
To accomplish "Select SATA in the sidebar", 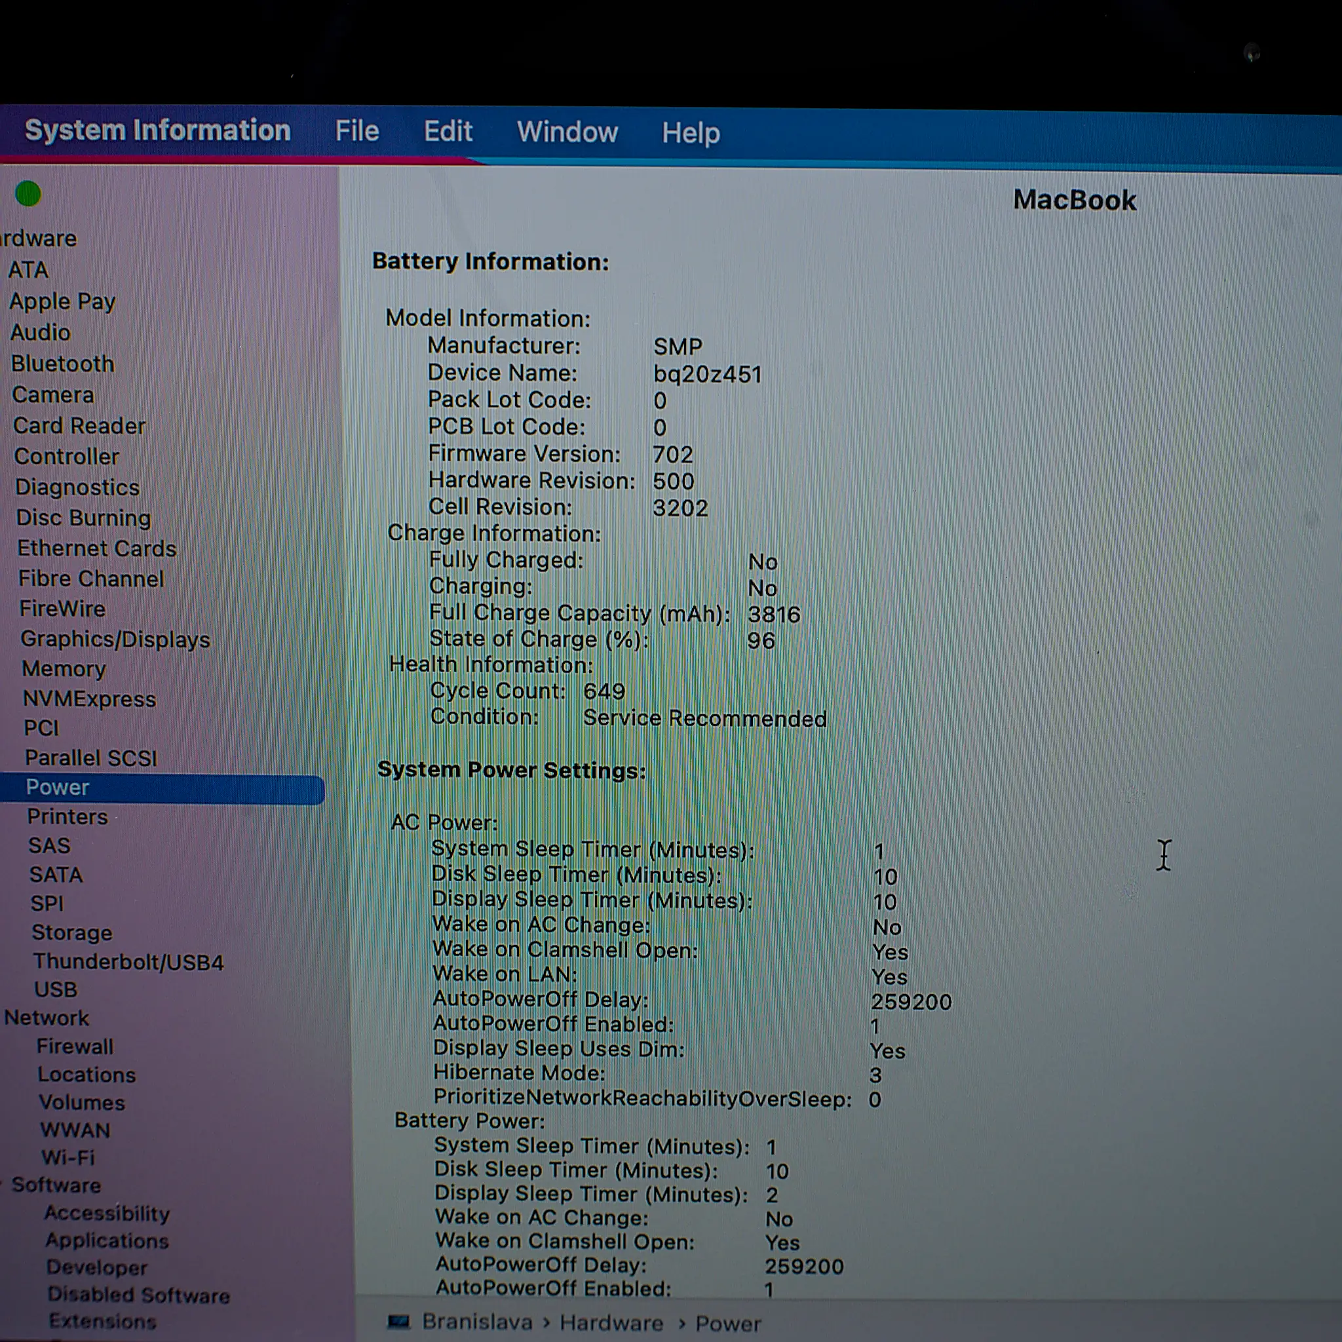I will click(56, 875).
